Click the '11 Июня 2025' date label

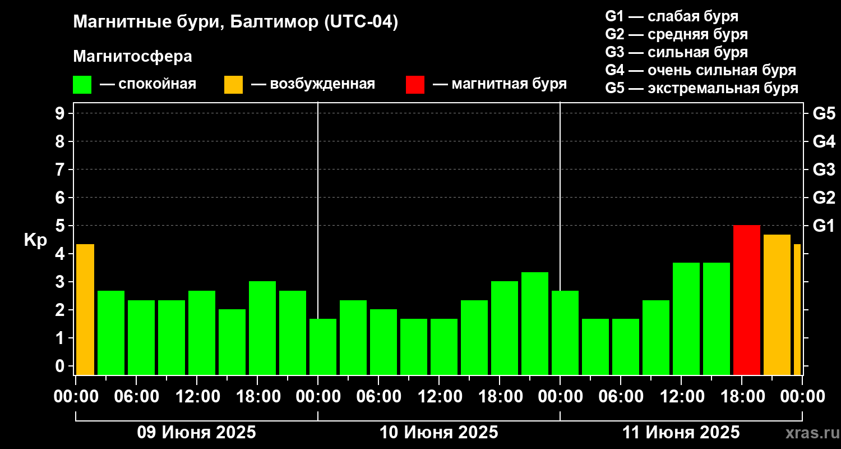681,433
